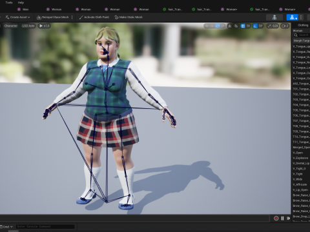Choose the Select mode viewport tool

pyautogui.click(x=207, y=26)
